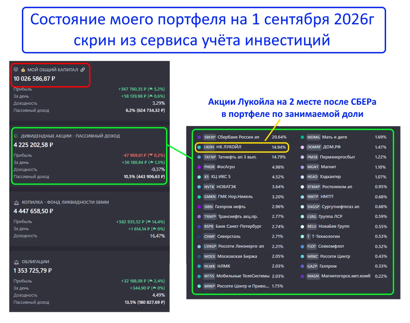Select dividend portfolio value 4 225 202,58 ₽
Viewport: 410px width, 323px height.
click(x=33, y=145)
